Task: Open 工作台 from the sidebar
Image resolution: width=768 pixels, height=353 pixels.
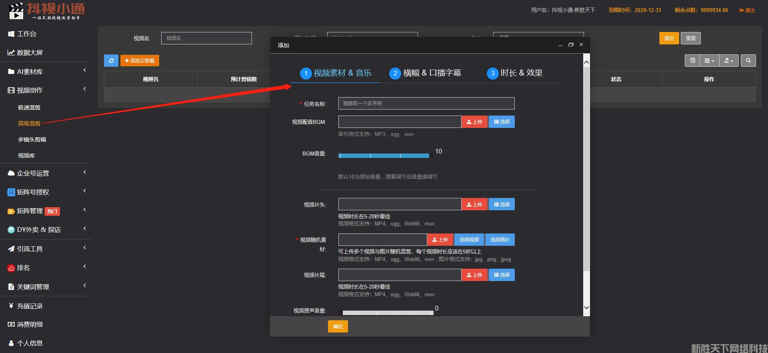Action: [27, 34]
